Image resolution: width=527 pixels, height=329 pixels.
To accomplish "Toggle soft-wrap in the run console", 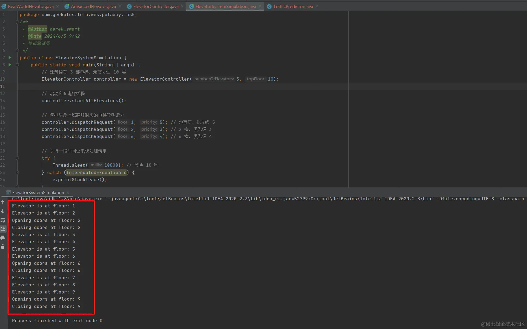I will (x=3, y=220).
